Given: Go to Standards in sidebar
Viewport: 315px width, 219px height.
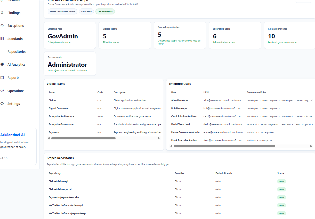Looking at the screenshot, I should 15,39.
